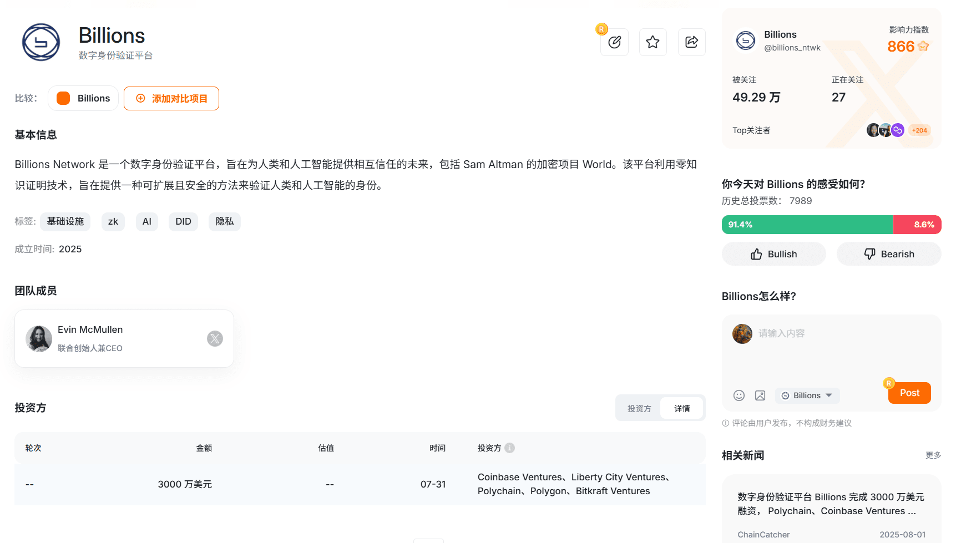Image resolution: width=956 pixels, height=543 pixels.
Task: Select the Billions comparison chip
Action: pyautogui.click(x=83, y=98)
